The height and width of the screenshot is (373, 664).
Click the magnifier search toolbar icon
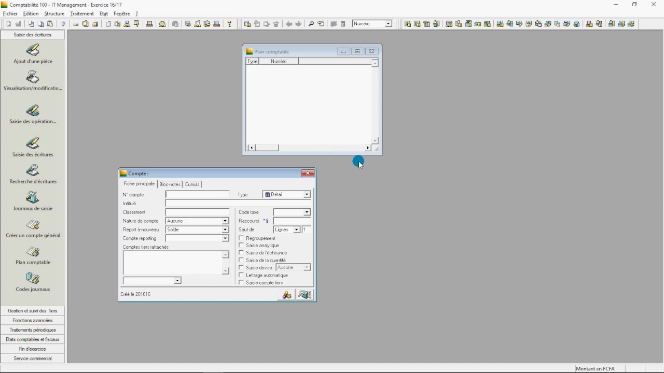pyautogui.click(x=311, y=24)
